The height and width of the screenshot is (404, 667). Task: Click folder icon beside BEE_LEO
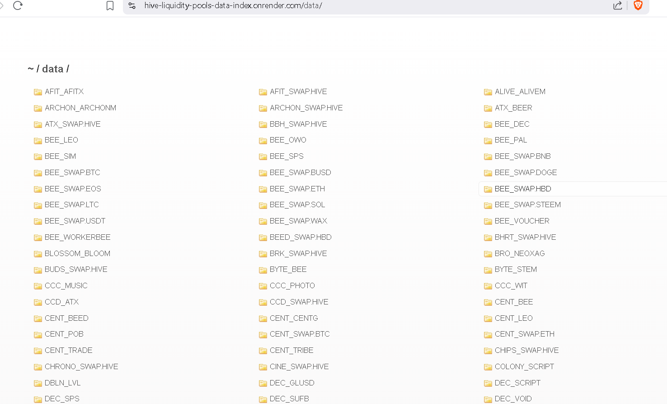click(38, 141)
